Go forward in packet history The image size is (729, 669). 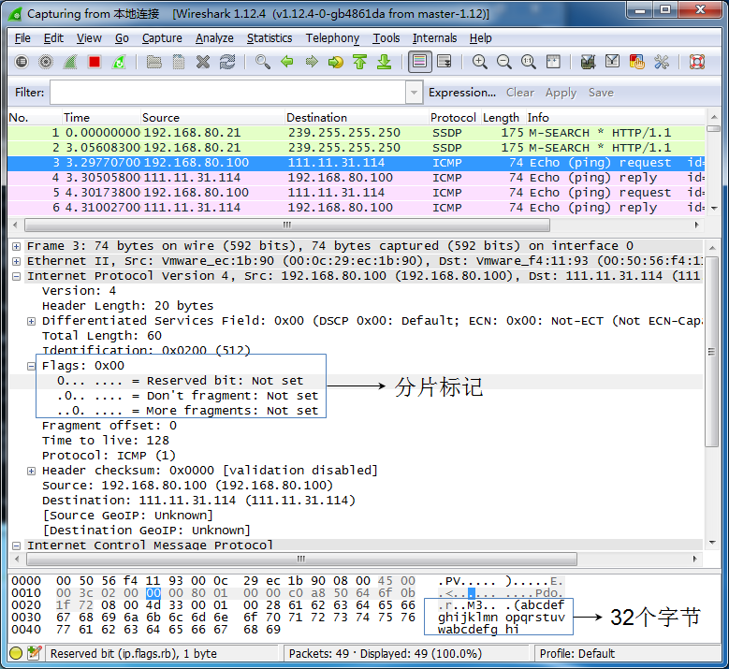[x=312, y=62]
